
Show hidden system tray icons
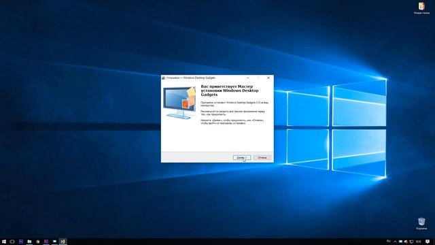tap(395, 242)
